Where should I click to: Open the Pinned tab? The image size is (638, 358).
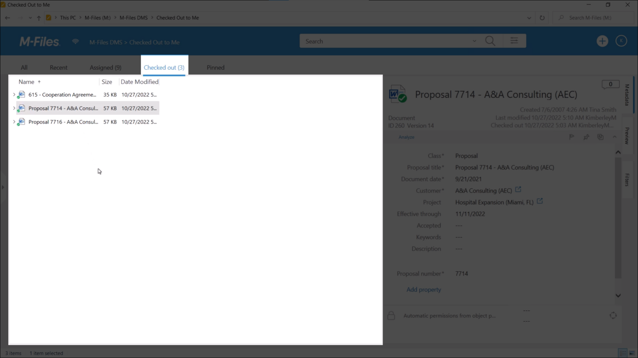coord(215,67)
